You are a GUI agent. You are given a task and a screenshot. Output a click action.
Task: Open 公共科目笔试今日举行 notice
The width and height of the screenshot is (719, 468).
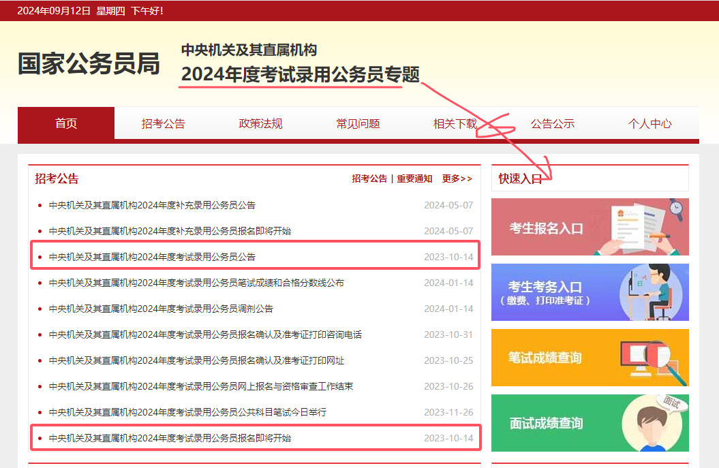pos(187,413)
